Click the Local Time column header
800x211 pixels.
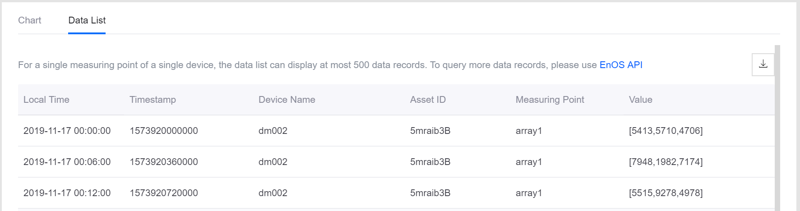tap(46, 100)
